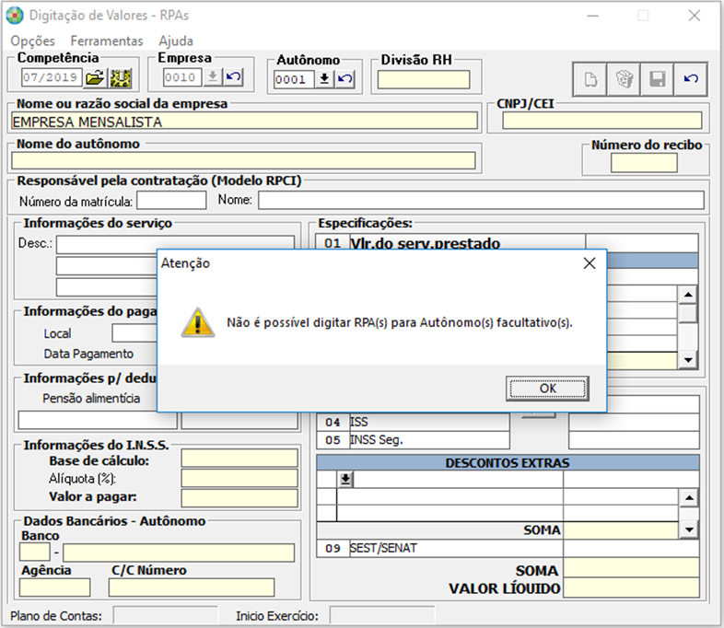Click the CNPJ/CEI field
The image size is (724, 628).
[x=602, y=121]
